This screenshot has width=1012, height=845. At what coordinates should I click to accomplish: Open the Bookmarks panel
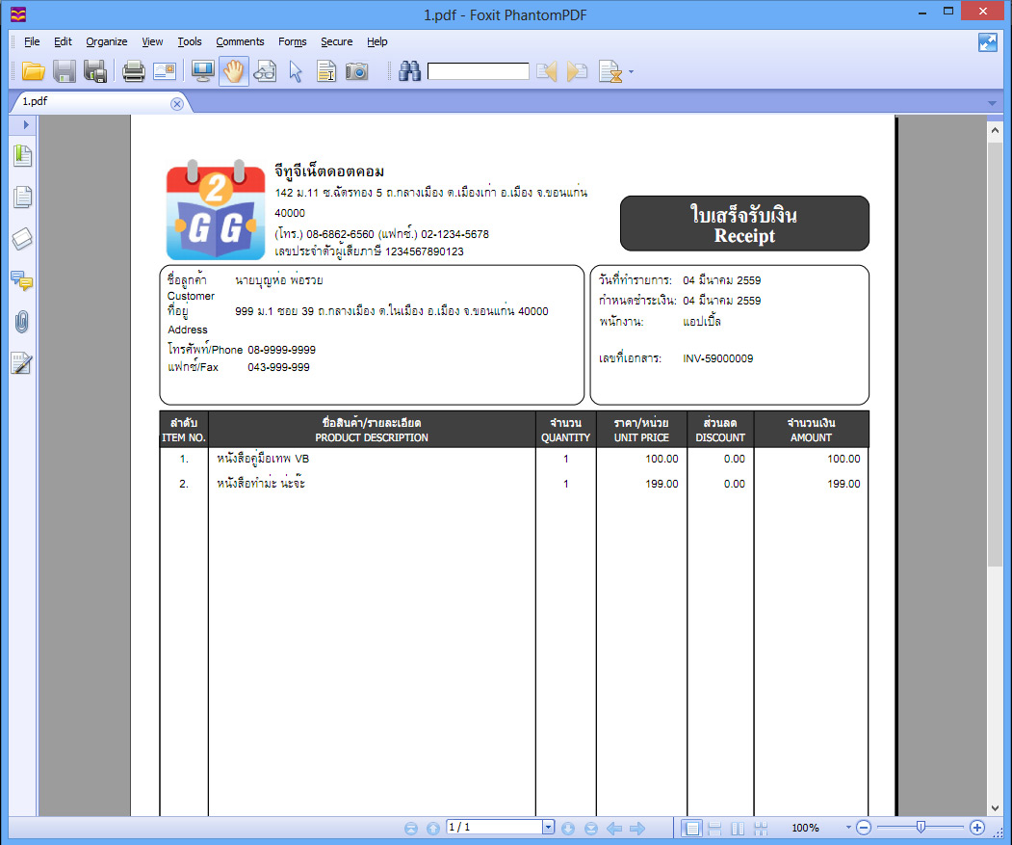pos(22,156)
